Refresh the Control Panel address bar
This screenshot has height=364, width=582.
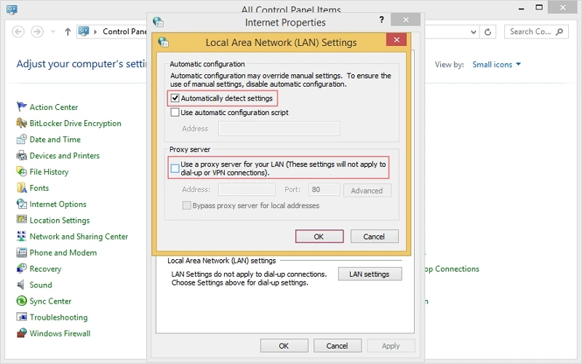487,32
